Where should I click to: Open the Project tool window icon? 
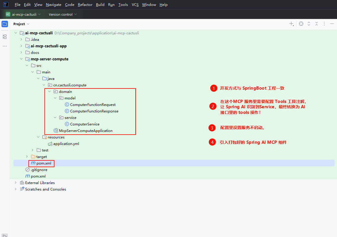[5, 24]
